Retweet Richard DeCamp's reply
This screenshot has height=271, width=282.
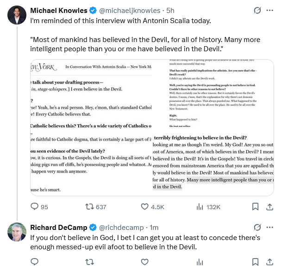click(x=89, y=262)
